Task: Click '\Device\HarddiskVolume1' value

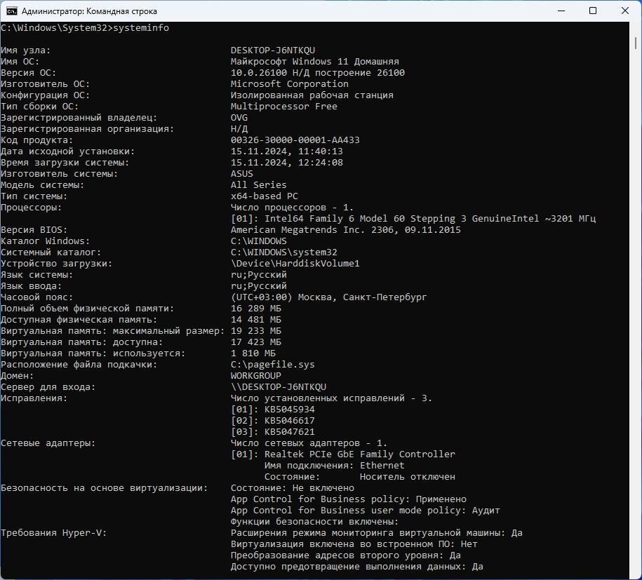Action: pyautogui.click(x=295, y=264)
